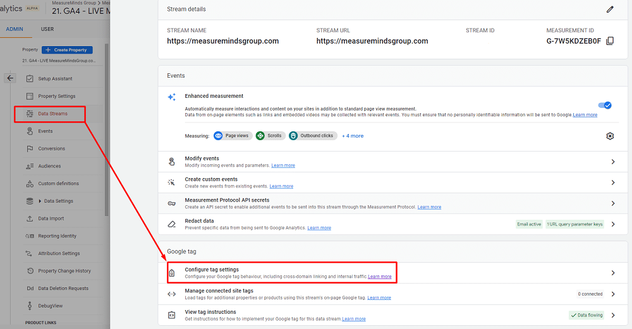Image resolution: width=632 pixels, height=329 pixels.
Task: Expand View tag instructions chevron
Action: (x=613, y=315)
